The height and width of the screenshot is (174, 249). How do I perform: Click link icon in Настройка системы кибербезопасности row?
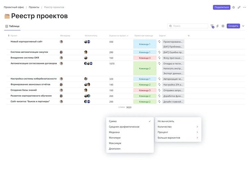click(x=159, y=79)
